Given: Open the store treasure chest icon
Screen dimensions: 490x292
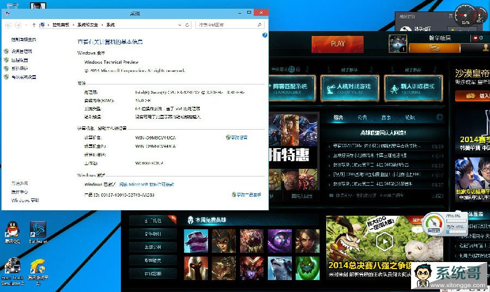Looking at the screenshot, I should 434,48.
